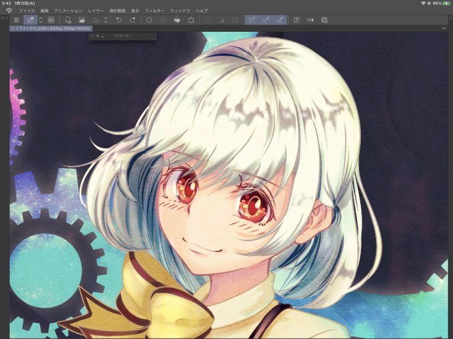Tap the 1月12日(火) date in status bar
The width and height of the screenshot is (453, 339).
(25, 3)
